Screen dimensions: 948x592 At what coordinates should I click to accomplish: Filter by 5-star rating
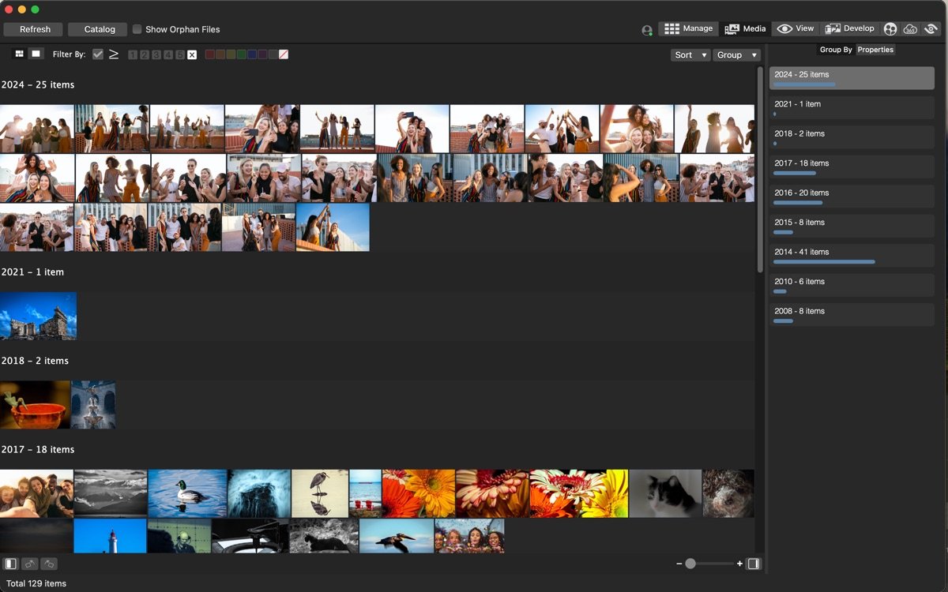(179, 54)
